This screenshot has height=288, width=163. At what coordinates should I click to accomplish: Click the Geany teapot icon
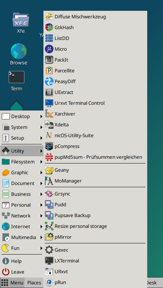coord(49,170)
